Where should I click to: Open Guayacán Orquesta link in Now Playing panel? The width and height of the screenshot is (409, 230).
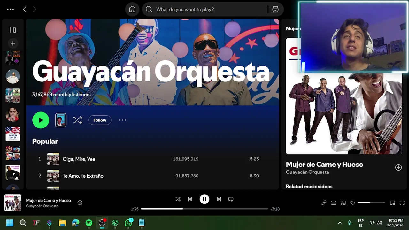tap(307, 172)
